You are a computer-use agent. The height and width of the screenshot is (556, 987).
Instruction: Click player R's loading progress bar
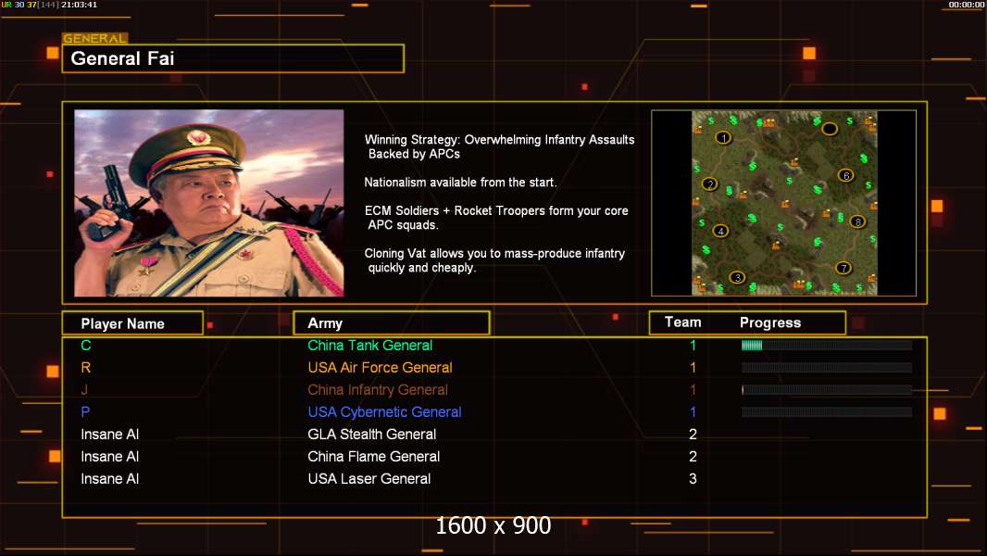pos(827,367)
